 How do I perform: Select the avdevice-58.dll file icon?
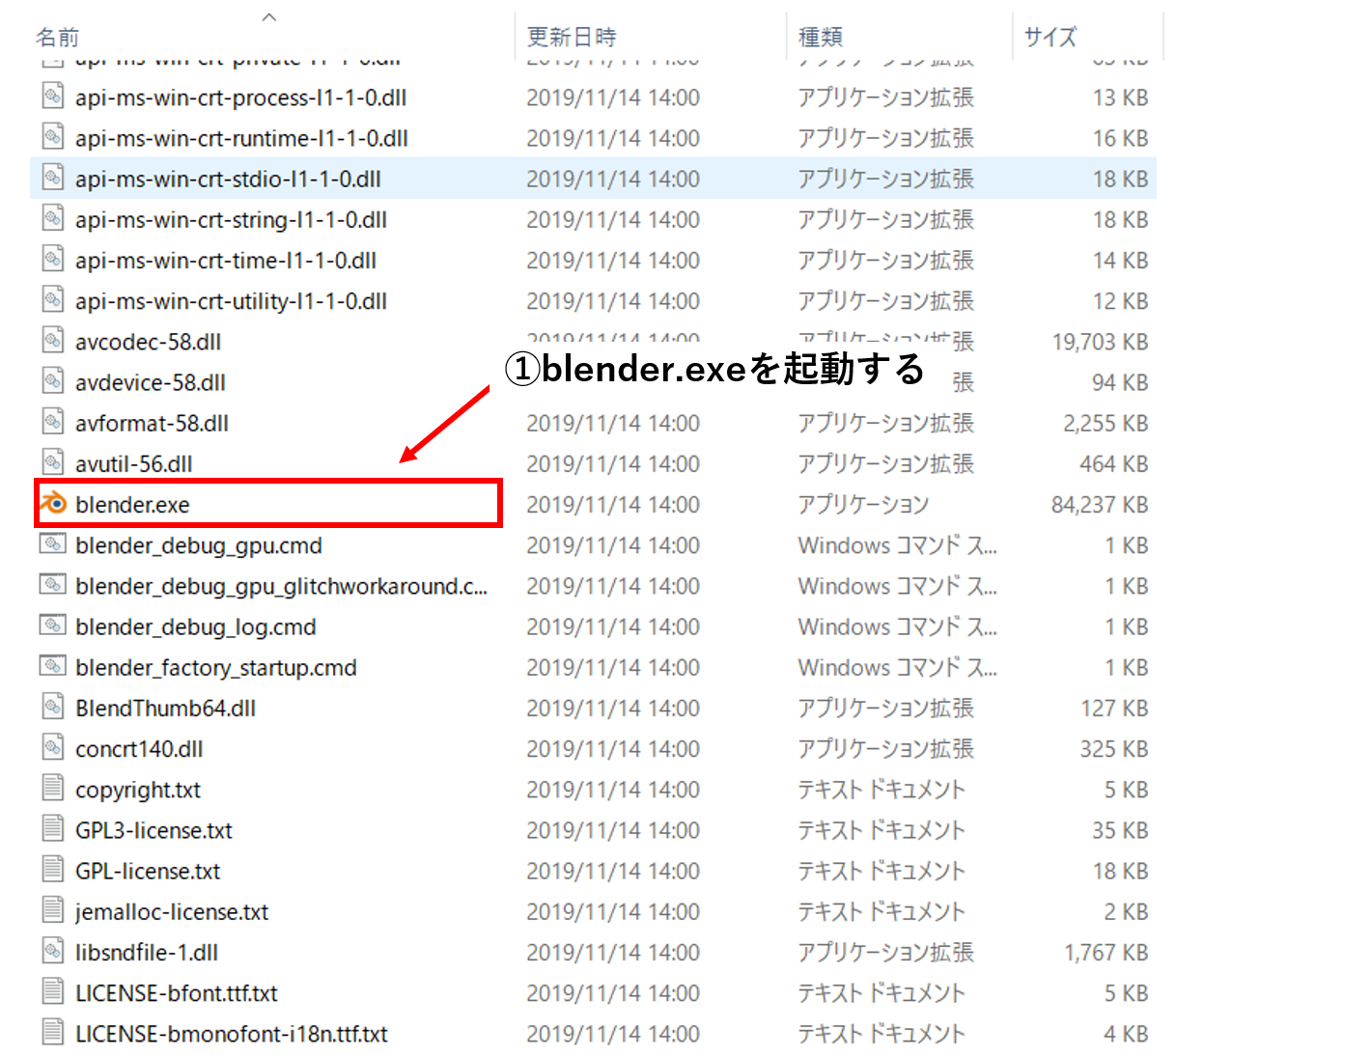click(x=53, y=381)
